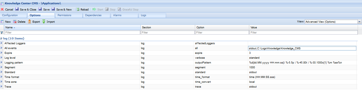Expand the Affected Loggers row arrow
This screenshot has width=362, height=106.
[2, 43]
